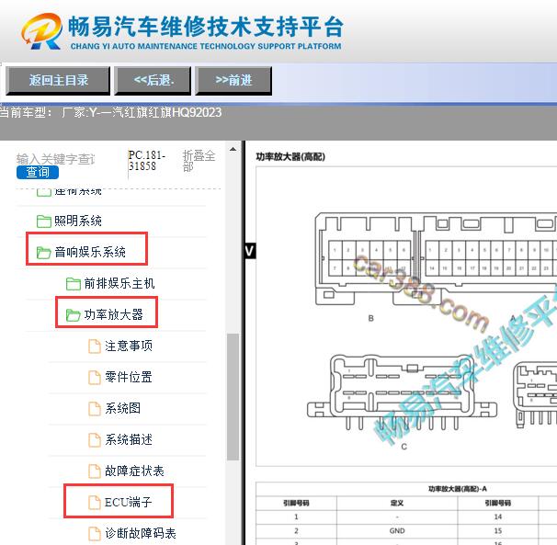Screen dimensions: 557x545
Task: Click the 定义 column header
Action: click(397, 503)
